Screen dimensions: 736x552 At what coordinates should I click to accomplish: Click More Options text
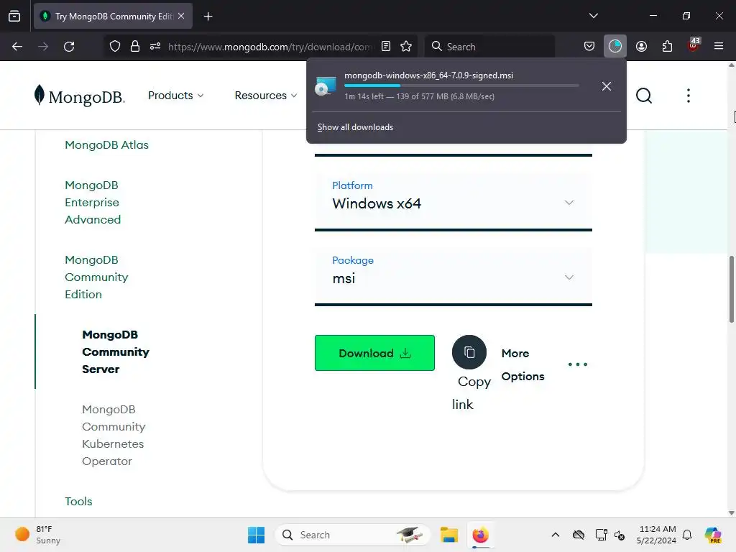click(x=523, y=364)
